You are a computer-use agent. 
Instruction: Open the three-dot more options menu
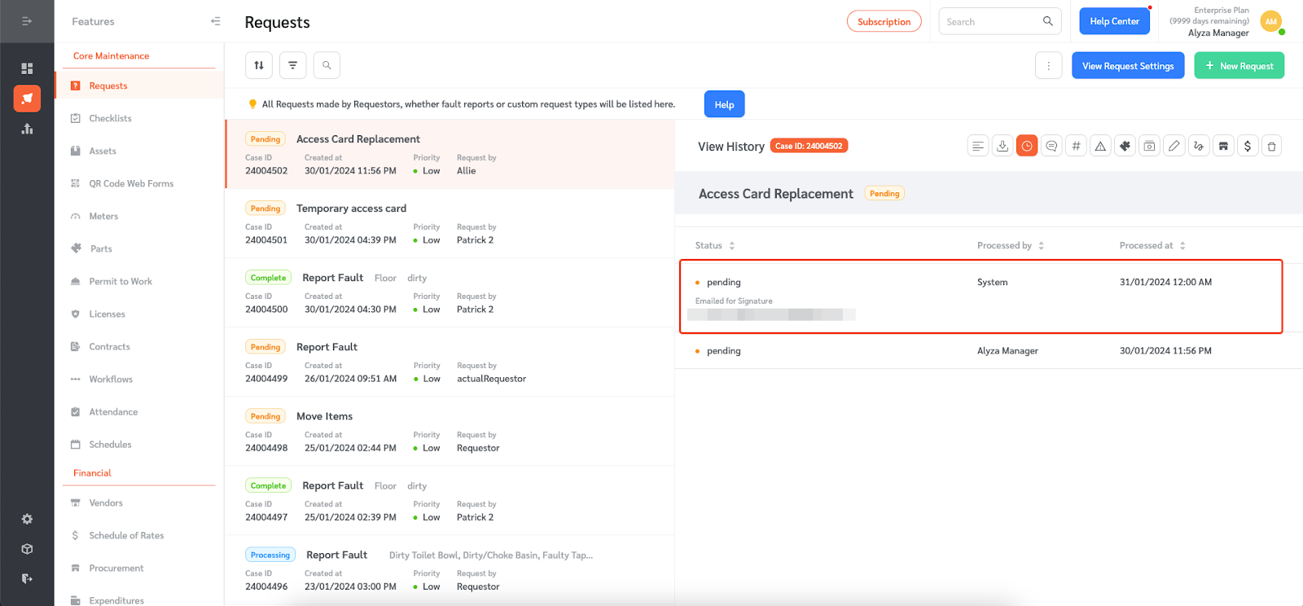(x=1048, y=66)
